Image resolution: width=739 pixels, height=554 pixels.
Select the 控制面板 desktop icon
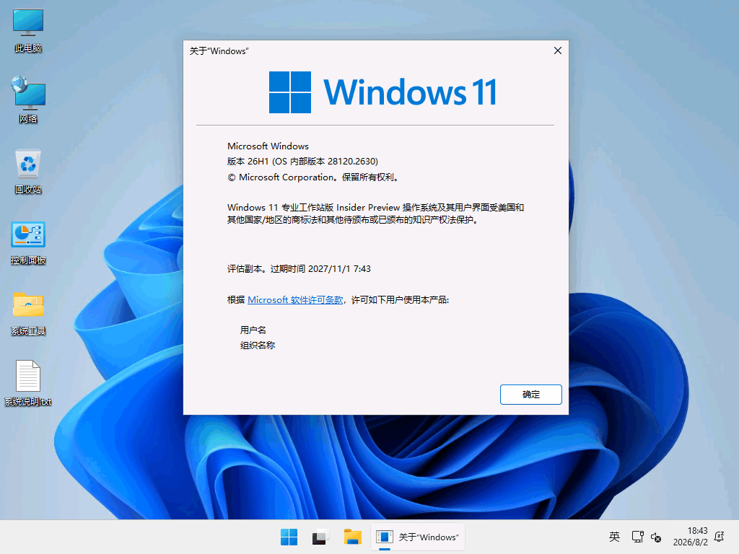click(28, 242)
